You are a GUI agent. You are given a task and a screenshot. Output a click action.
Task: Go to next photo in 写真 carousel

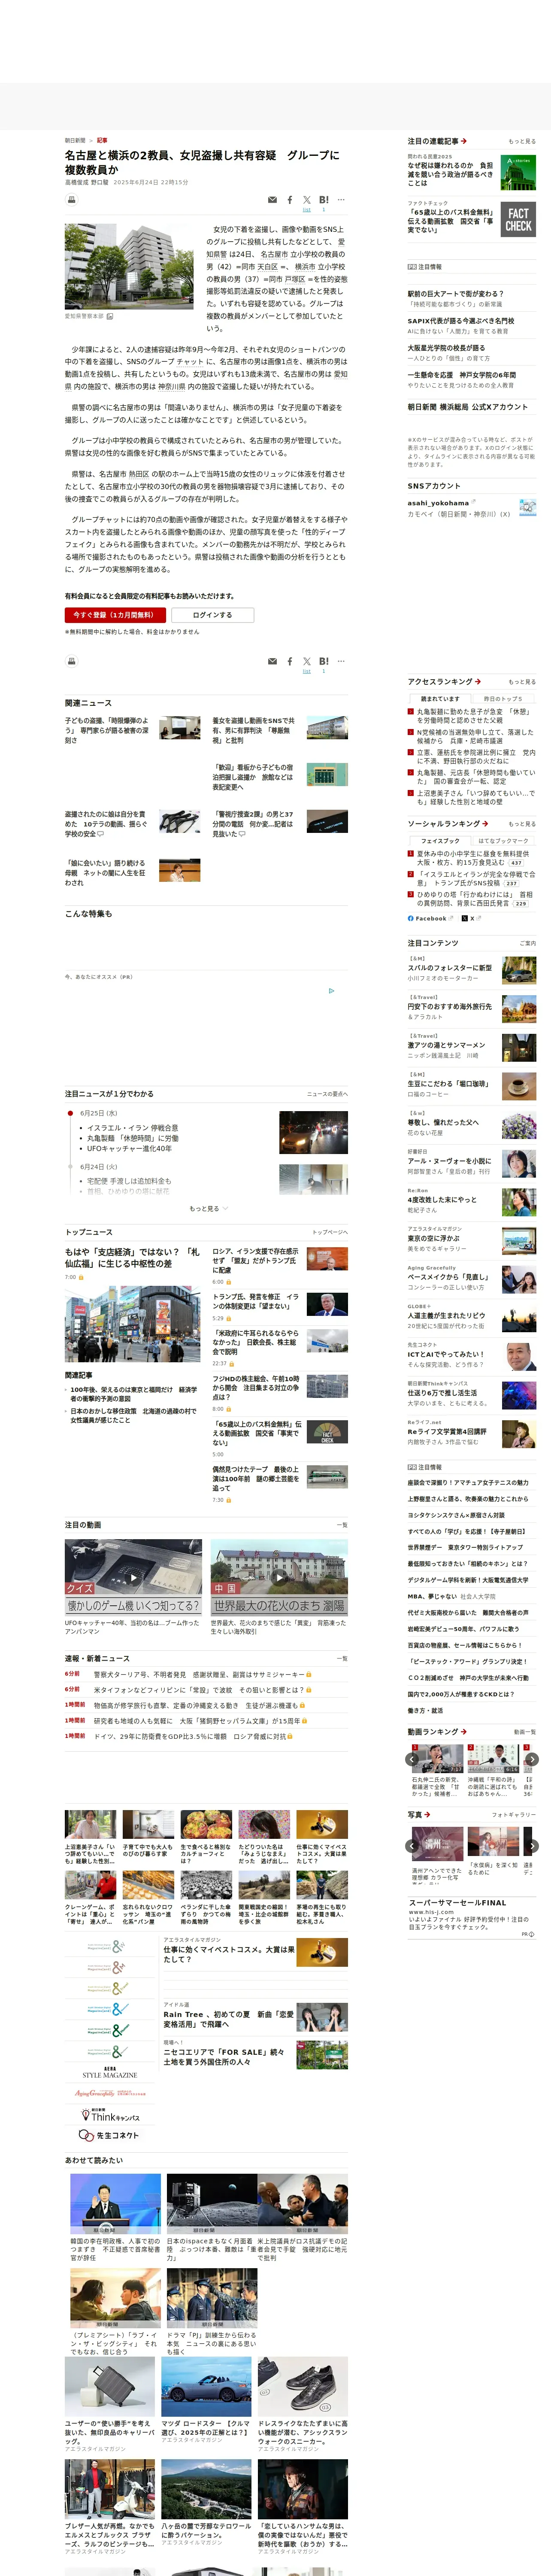(532, 1846)
